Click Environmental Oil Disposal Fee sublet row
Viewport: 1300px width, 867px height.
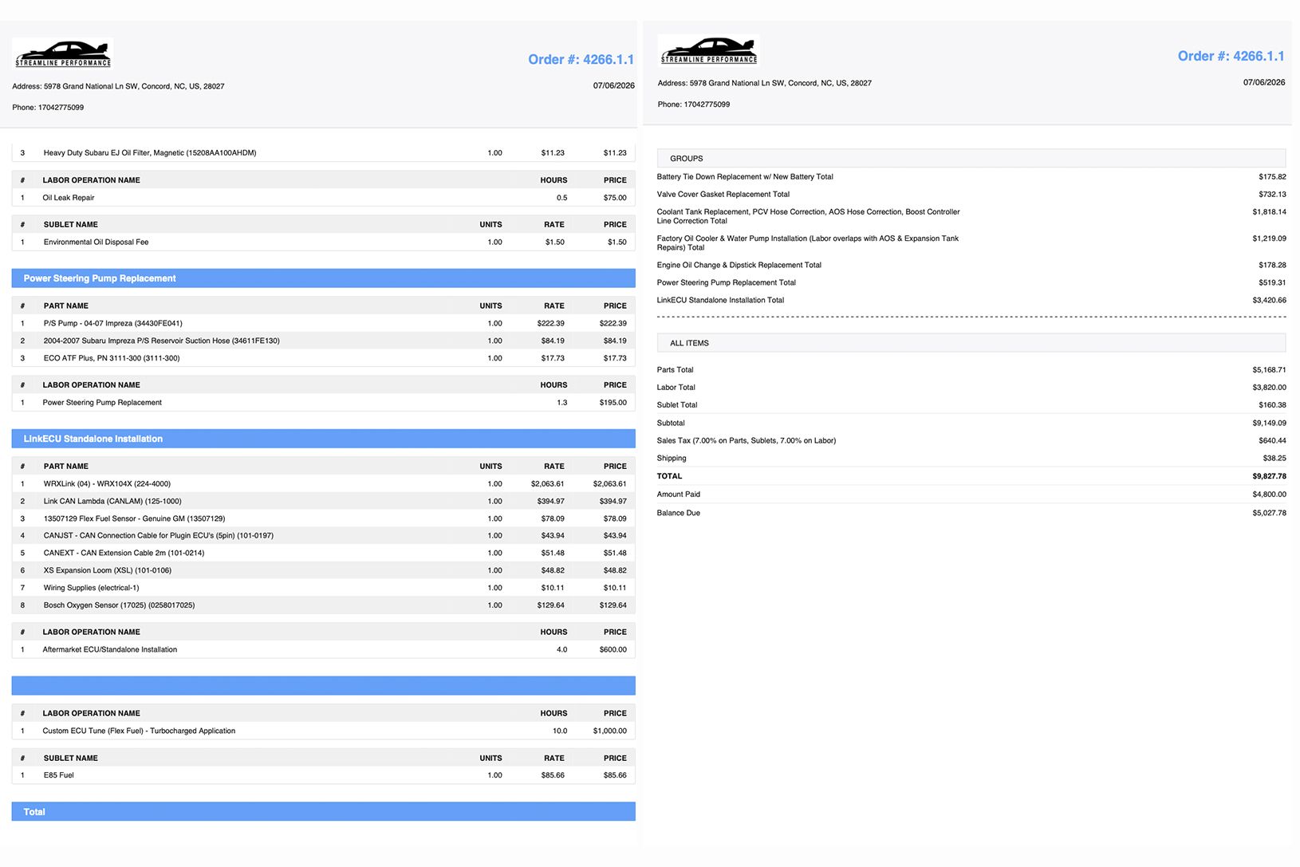(x=324, y=242)
